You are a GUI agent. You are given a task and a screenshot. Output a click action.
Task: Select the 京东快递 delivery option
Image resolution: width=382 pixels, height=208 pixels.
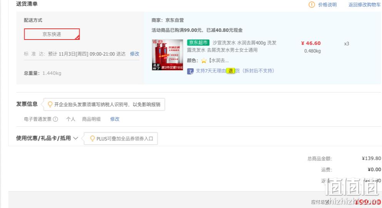52,34
